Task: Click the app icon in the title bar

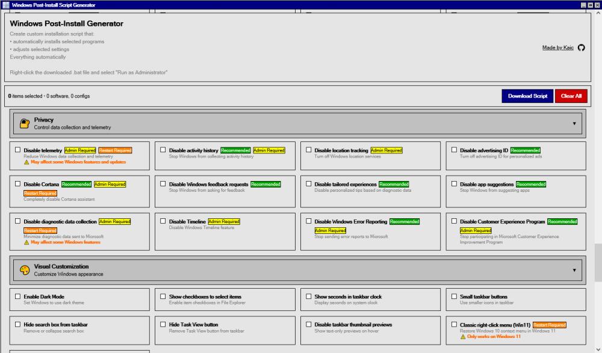Action: tap(6, 5)
